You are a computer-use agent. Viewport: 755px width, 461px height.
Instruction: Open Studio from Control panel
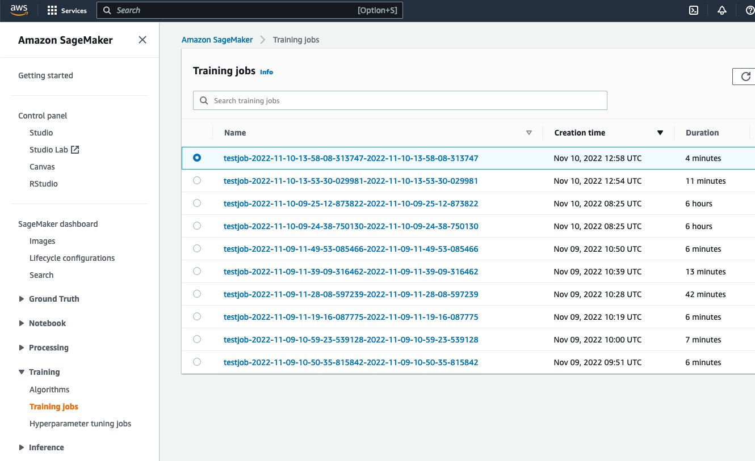41,133
